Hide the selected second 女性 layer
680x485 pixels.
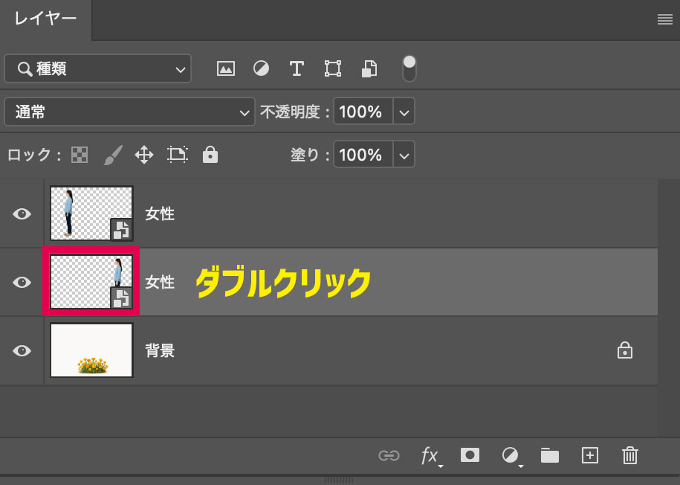pyautogui.click(x=22, y=282)
